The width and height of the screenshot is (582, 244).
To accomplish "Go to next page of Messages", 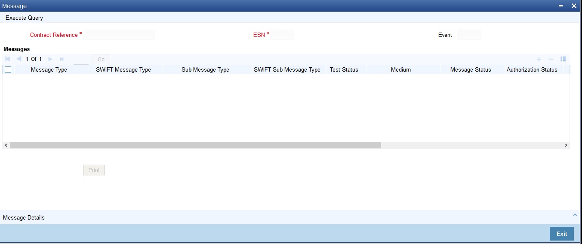I will [x=50, y=59].
